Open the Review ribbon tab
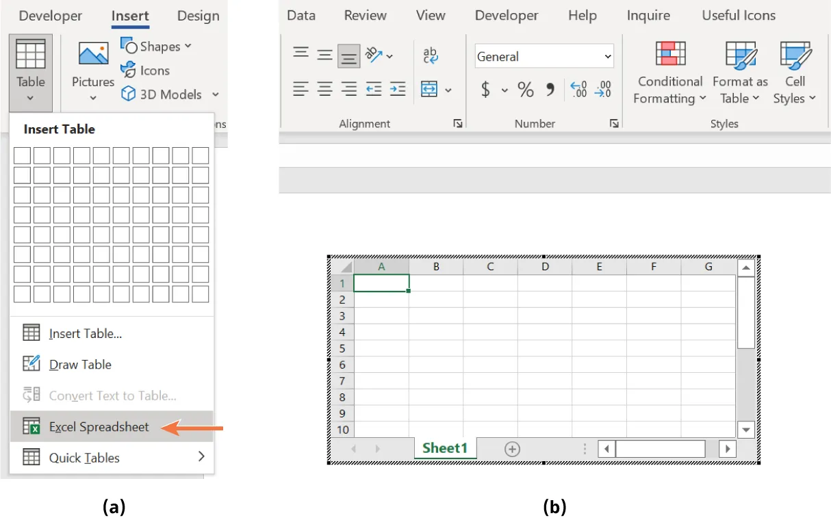Screen dimensions: 831x520 pyautogui.click(x=365, y=15)
